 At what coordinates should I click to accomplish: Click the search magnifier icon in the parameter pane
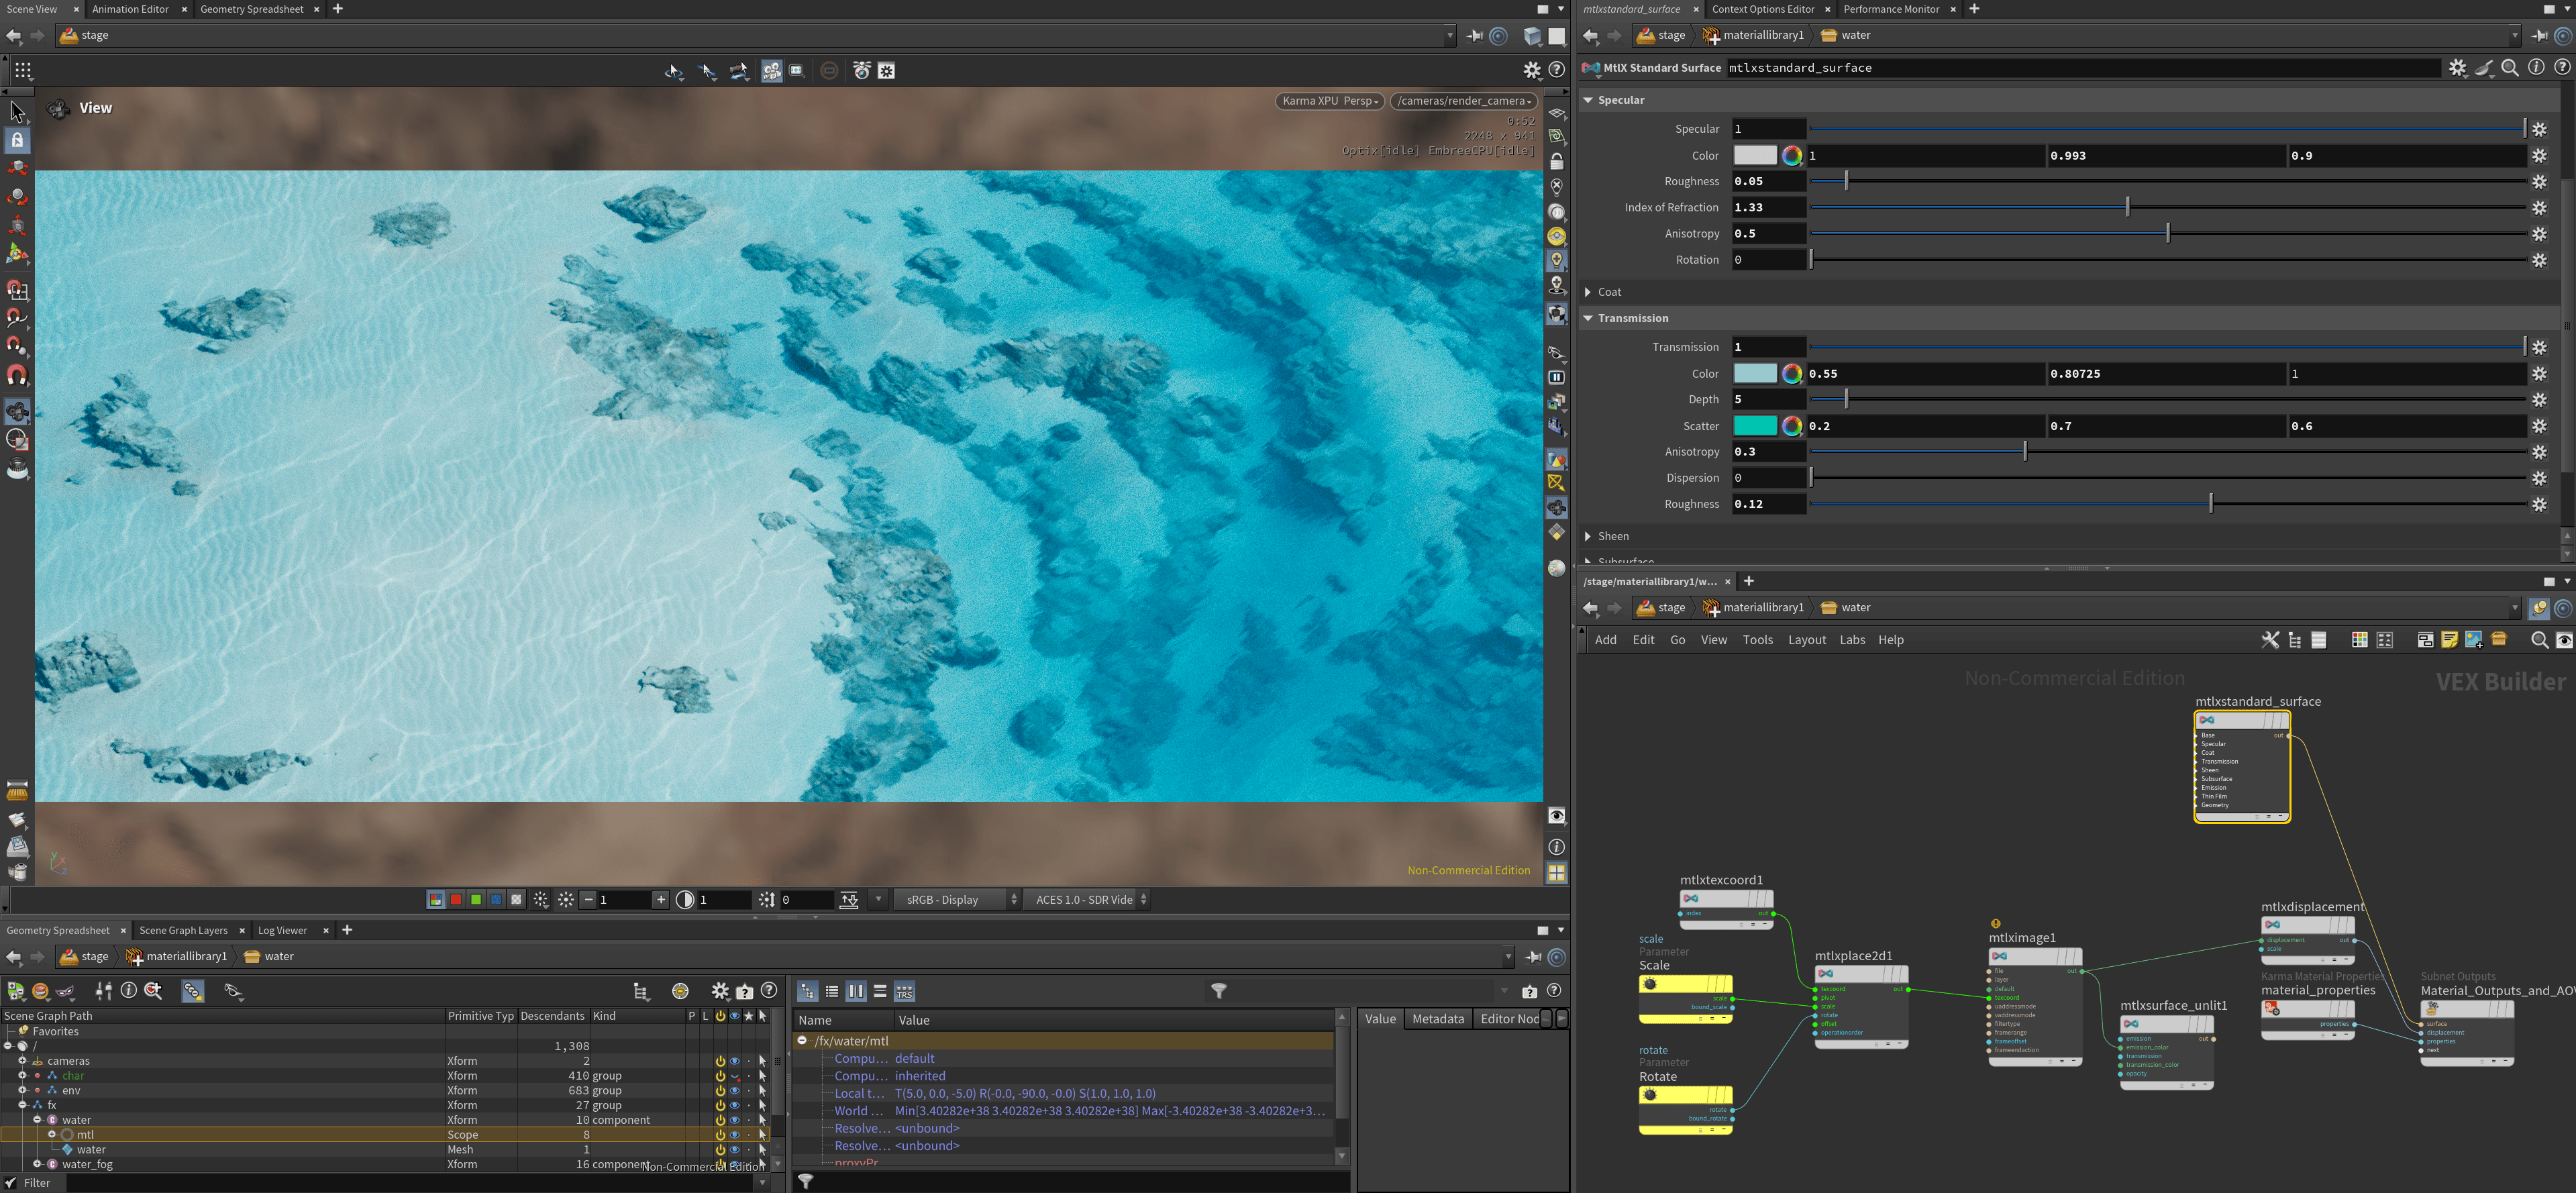(2510, 67)
